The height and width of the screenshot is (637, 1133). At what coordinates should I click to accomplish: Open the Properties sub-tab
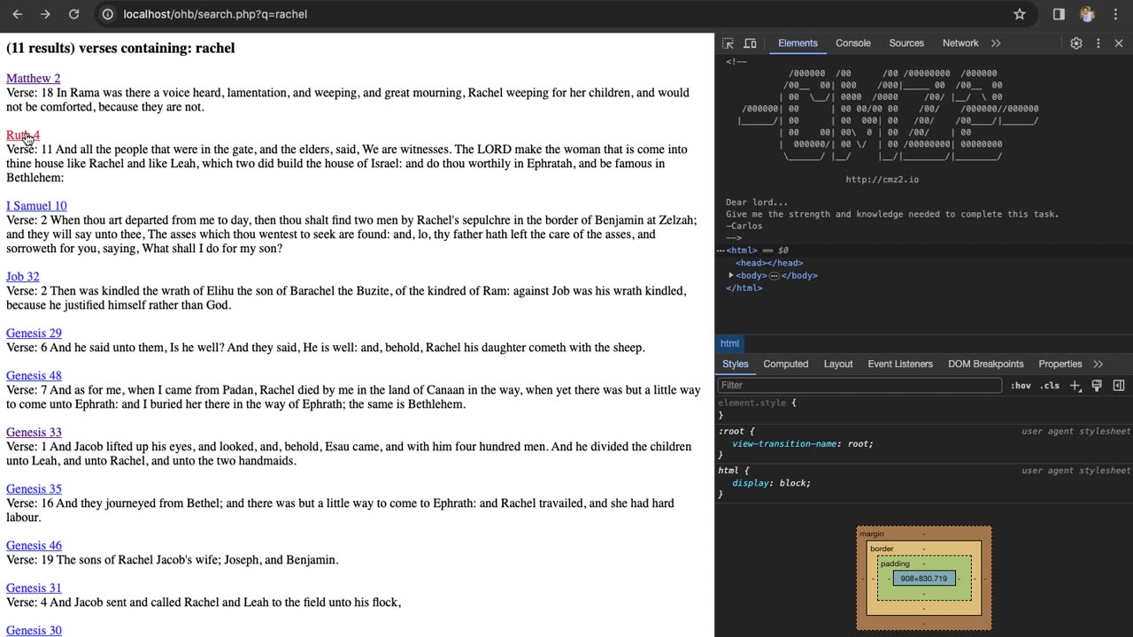tap(1060, 365)
